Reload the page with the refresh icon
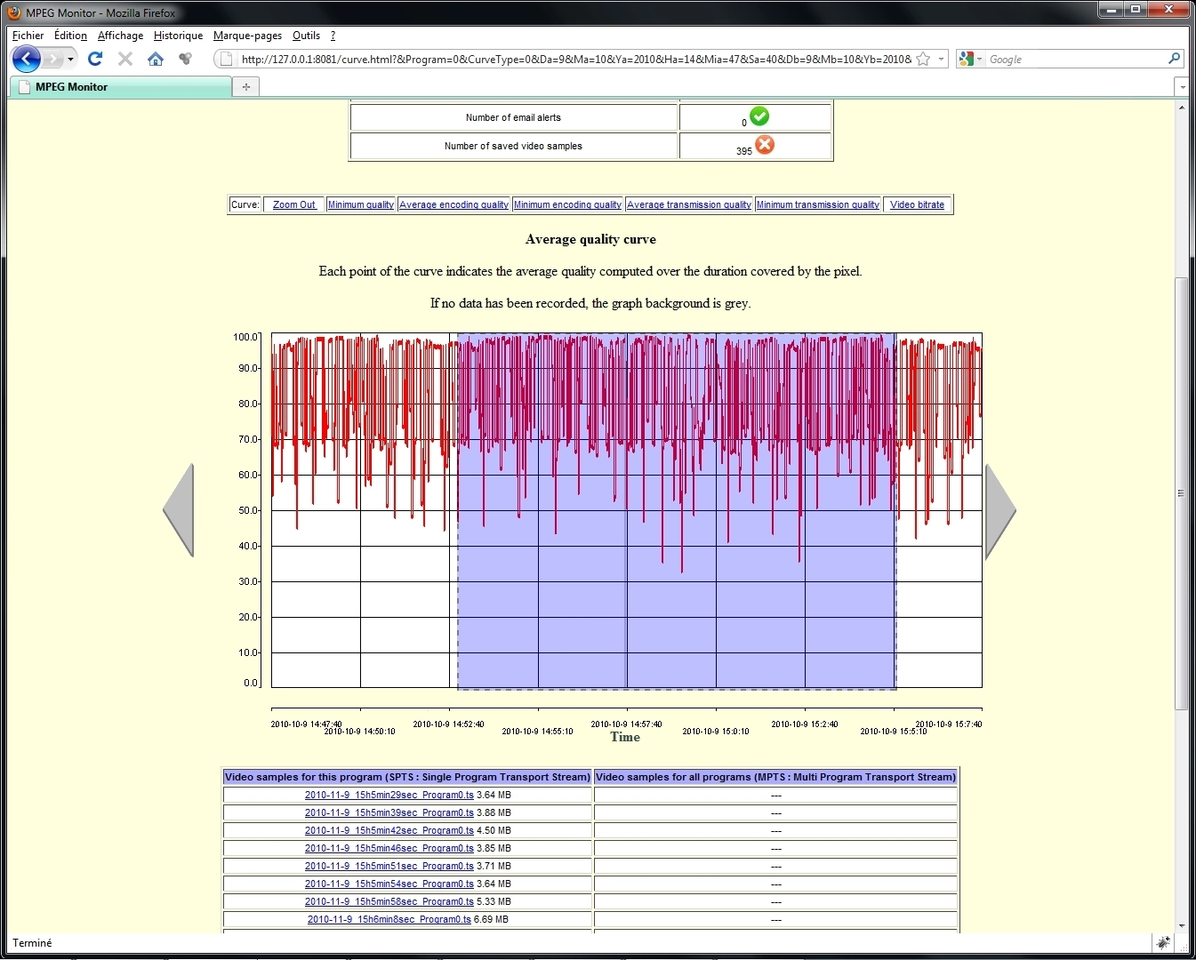Image resolution: width=1196 pixels, height=960 pixels. [x=95, y=60]
